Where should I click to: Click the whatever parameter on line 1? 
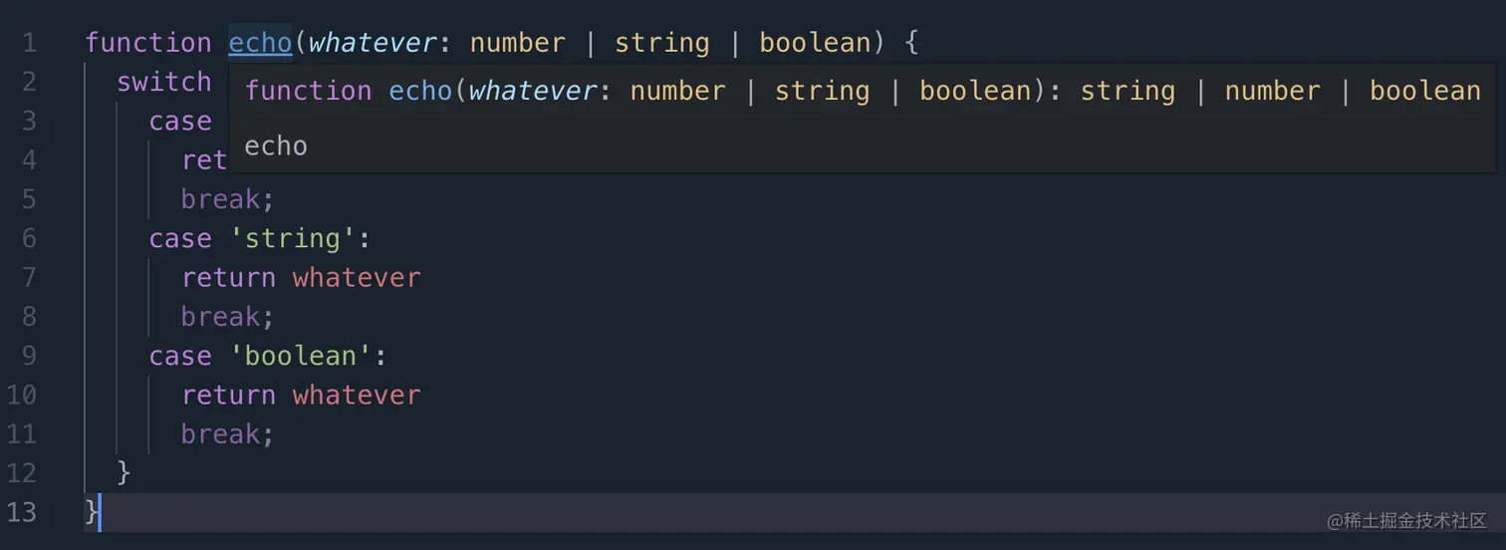pos(372,43)
